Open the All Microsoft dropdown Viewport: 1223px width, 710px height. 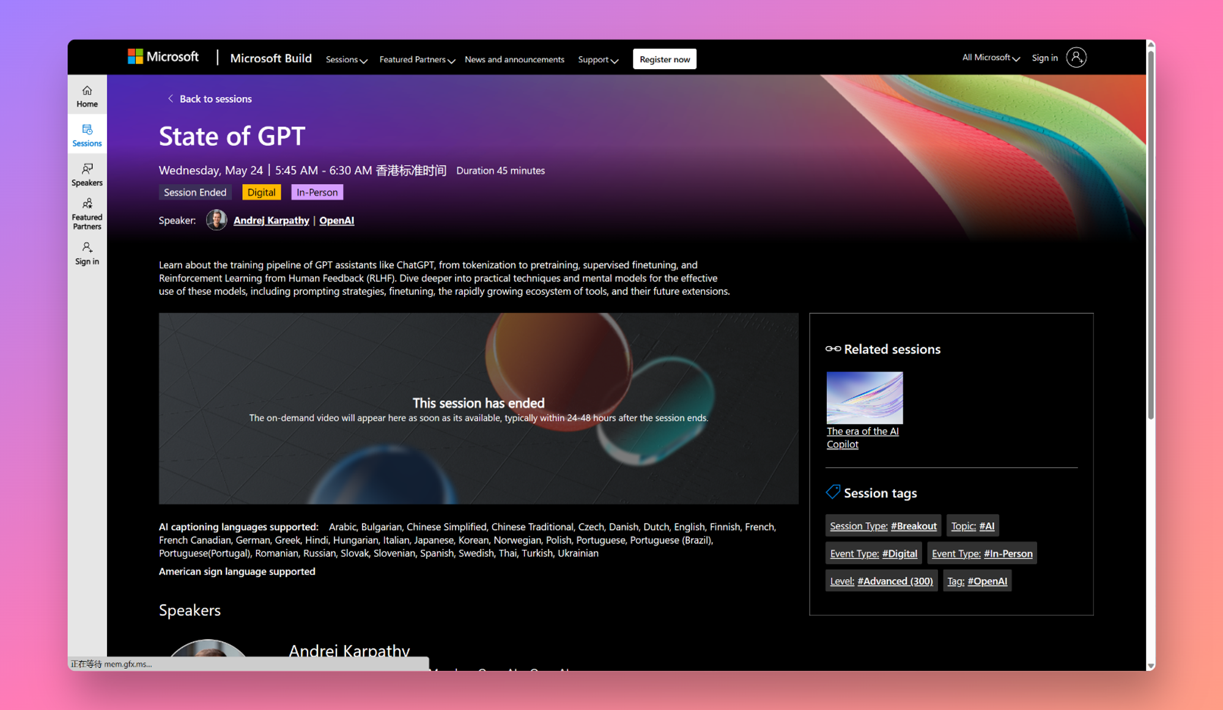click(x=991, y=57)
